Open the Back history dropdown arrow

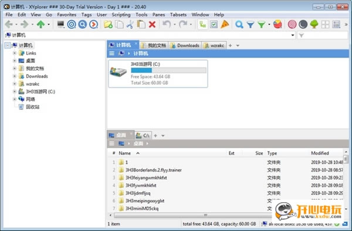click(16, 24)
